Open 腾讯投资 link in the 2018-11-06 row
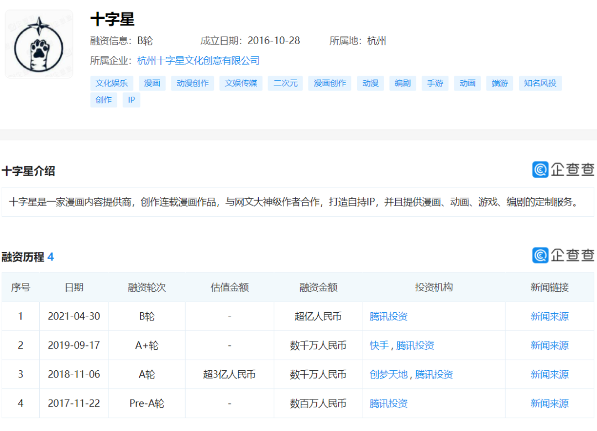The image size is (597, 431). (x=434, y=374)
